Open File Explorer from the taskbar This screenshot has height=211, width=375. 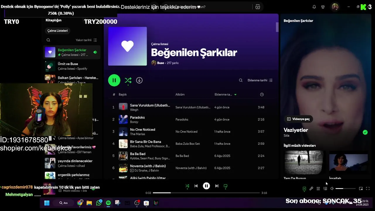89,203
